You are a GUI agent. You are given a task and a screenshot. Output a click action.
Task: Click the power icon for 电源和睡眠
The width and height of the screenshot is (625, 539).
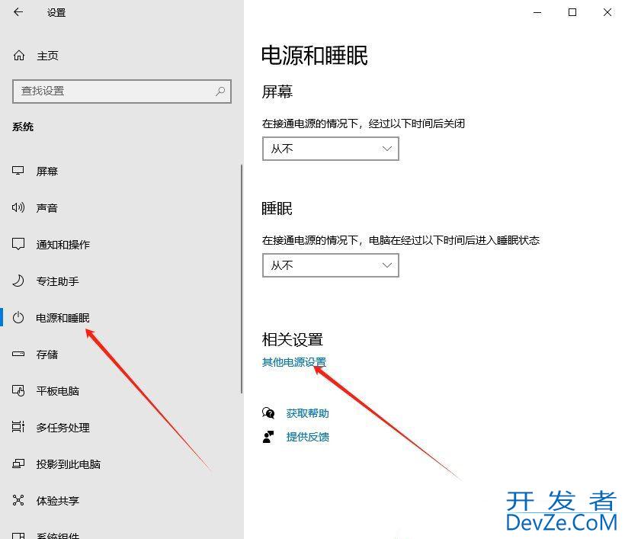pos(18,318)
